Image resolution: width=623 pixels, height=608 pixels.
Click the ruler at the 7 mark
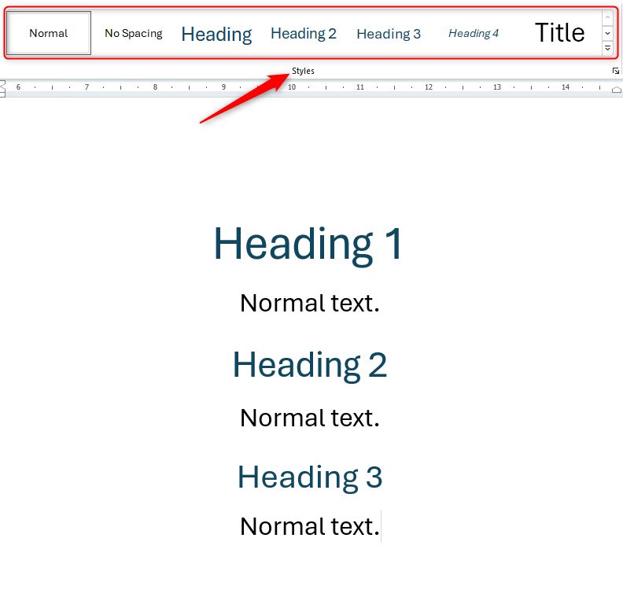tap(87, 87)
